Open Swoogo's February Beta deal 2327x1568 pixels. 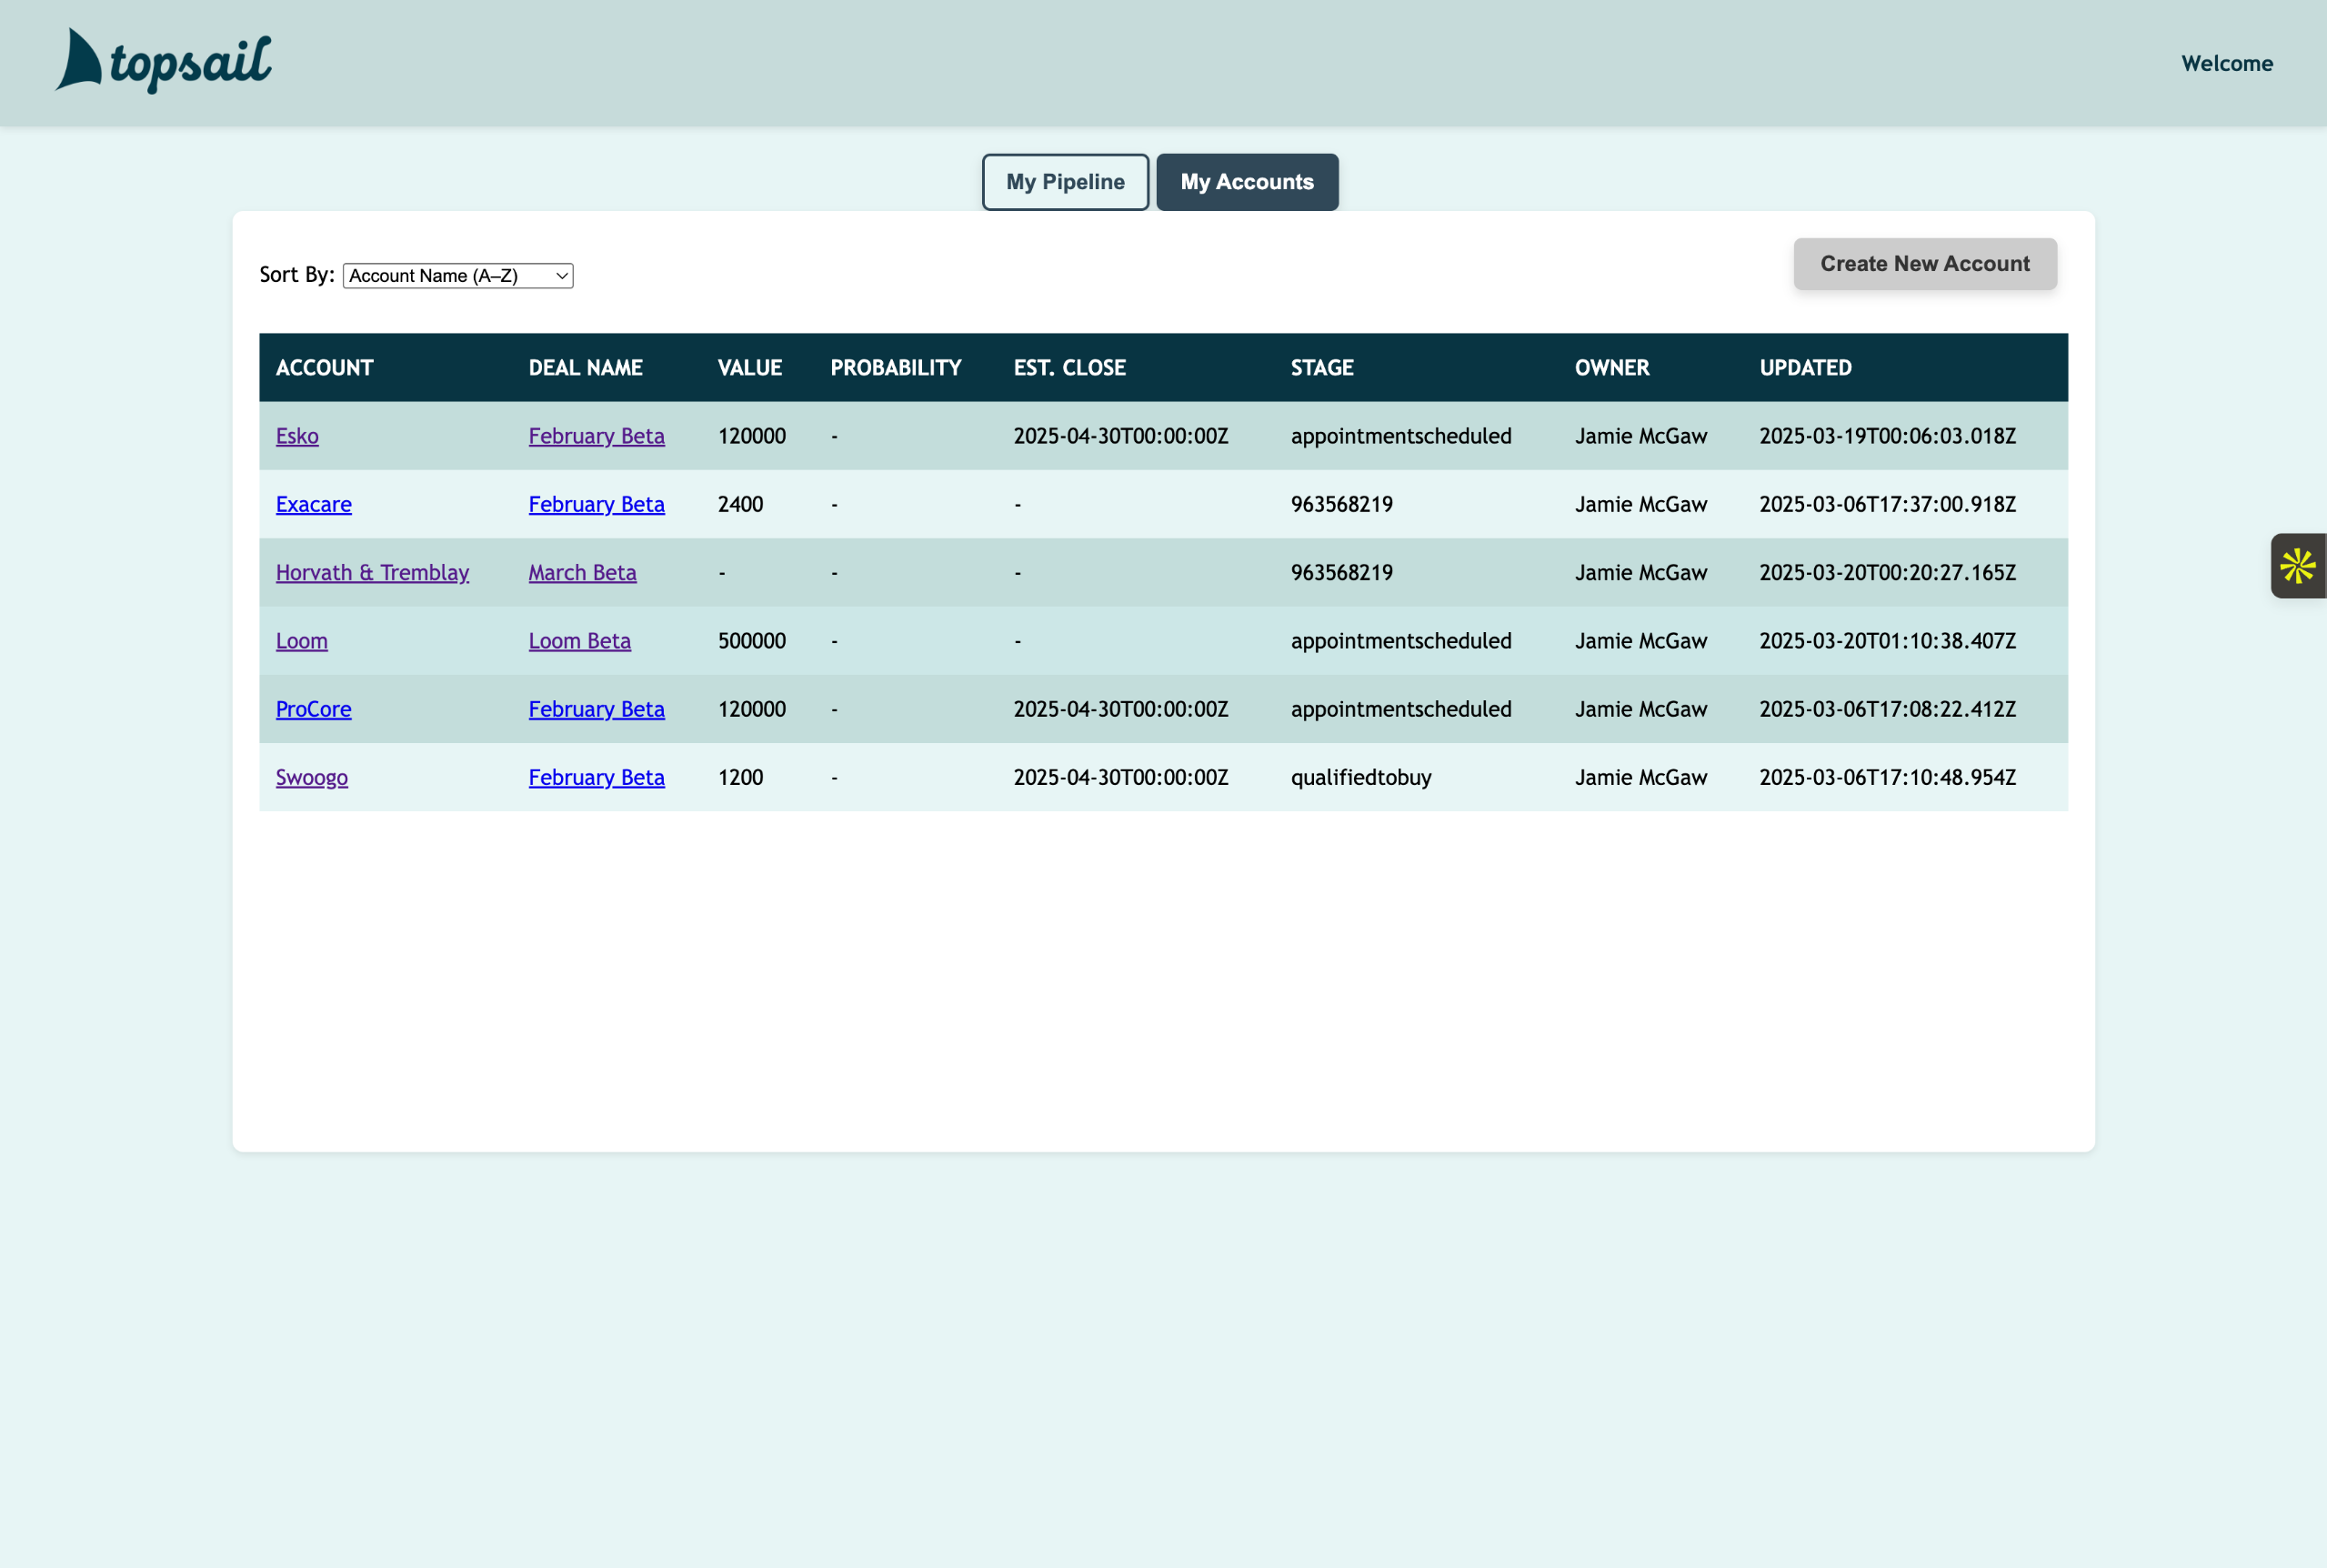596,777
